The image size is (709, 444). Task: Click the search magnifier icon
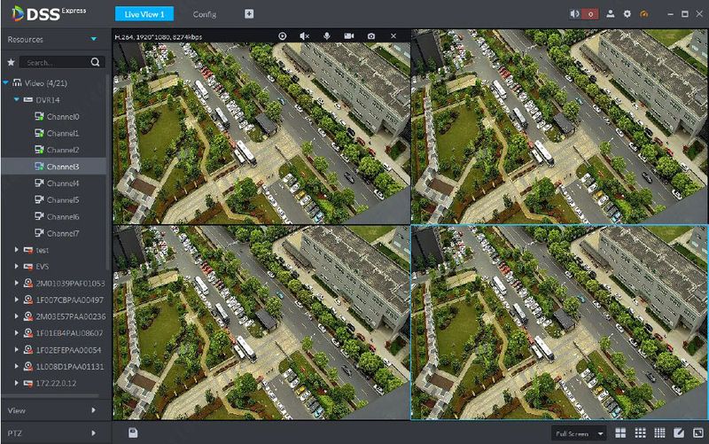[x=96, y=62]
